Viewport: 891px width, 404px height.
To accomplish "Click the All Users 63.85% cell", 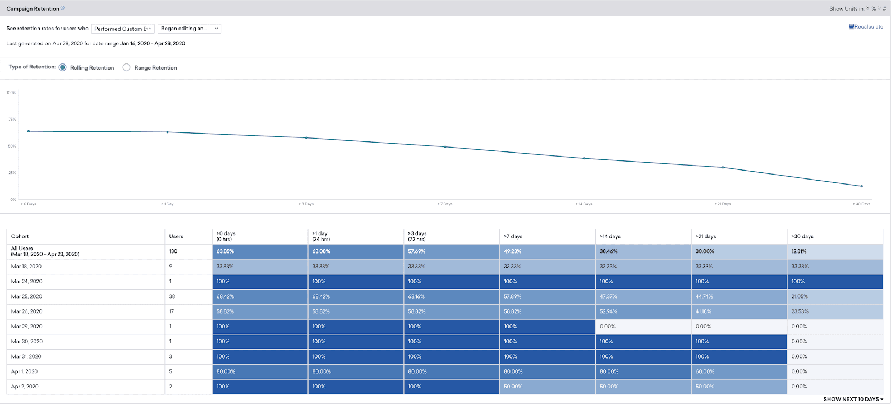I will click(260, 251).
